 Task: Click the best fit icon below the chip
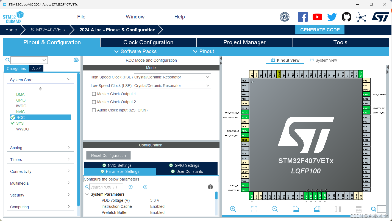254,209
